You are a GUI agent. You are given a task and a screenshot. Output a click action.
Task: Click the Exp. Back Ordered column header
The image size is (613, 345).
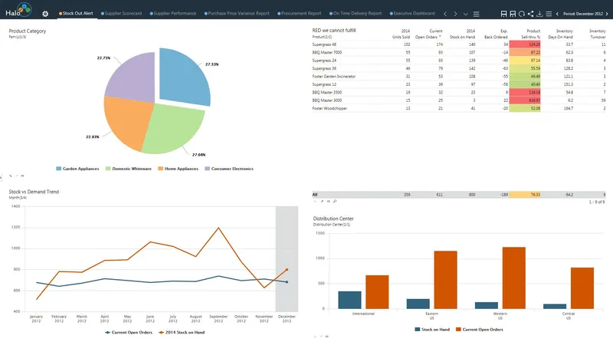tap(496, 34)
